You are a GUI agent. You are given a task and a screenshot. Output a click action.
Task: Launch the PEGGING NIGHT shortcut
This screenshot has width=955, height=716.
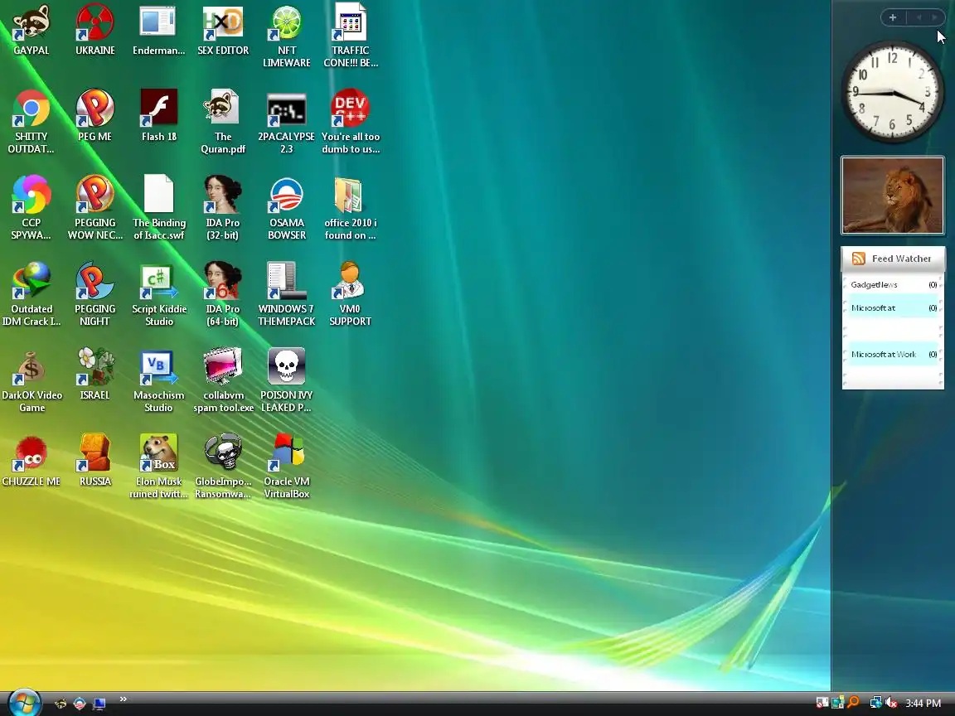(95, 294)
